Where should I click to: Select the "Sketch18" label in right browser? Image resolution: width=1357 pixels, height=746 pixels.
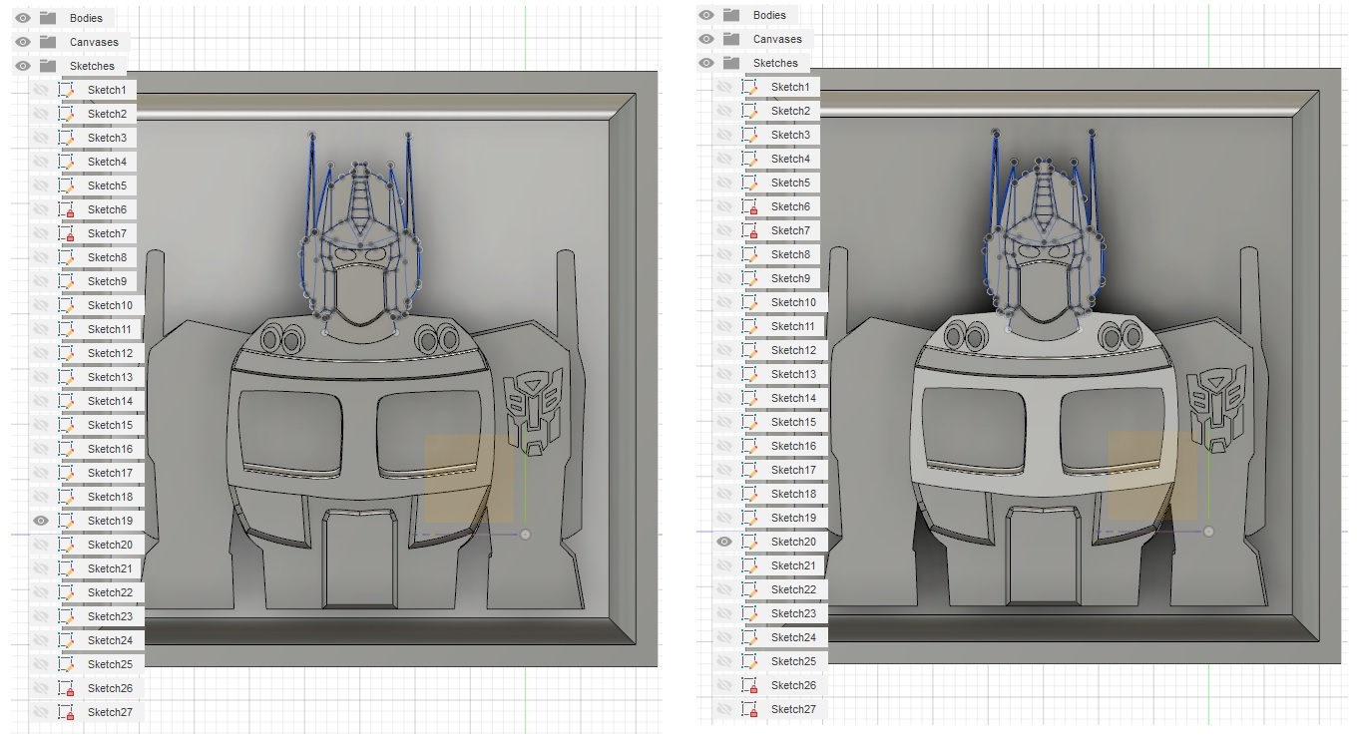click(x=793, y=494)
